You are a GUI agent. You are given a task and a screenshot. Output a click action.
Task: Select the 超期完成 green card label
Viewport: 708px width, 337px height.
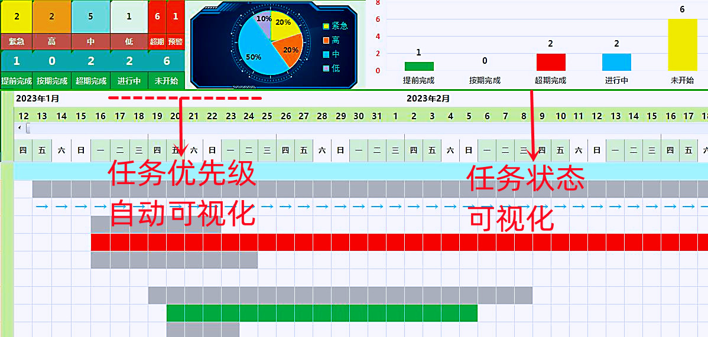coord(91,81)
